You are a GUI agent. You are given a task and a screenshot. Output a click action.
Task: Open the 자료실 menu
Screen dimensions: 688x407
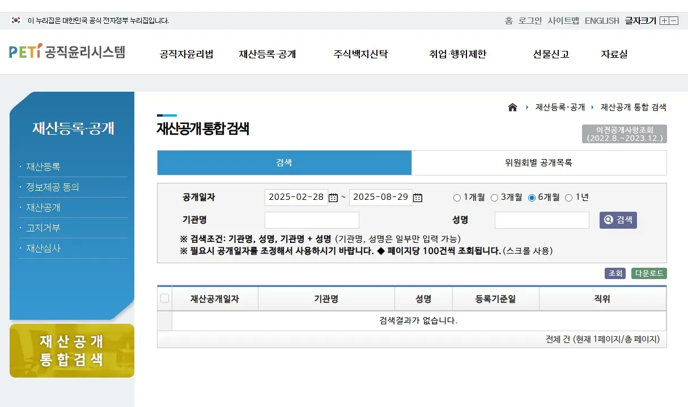pyautogui.click(x=613, y=54)
